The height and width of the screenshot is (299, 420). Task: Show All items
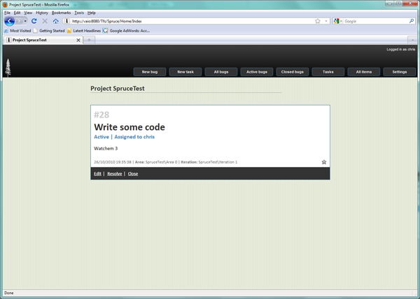tap(364, 72)
